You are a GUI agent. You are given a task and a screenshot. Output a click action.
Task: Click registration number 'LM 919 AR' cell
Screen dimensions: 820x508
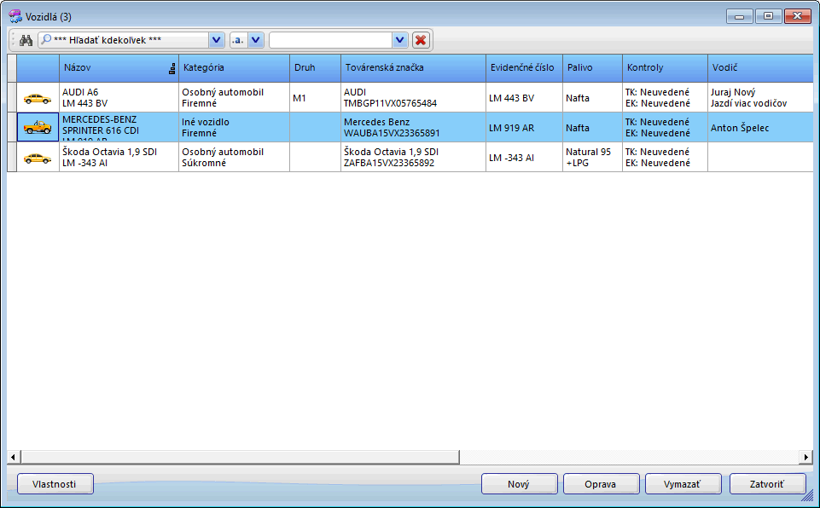pyautogui.click(x=525, y=128)
